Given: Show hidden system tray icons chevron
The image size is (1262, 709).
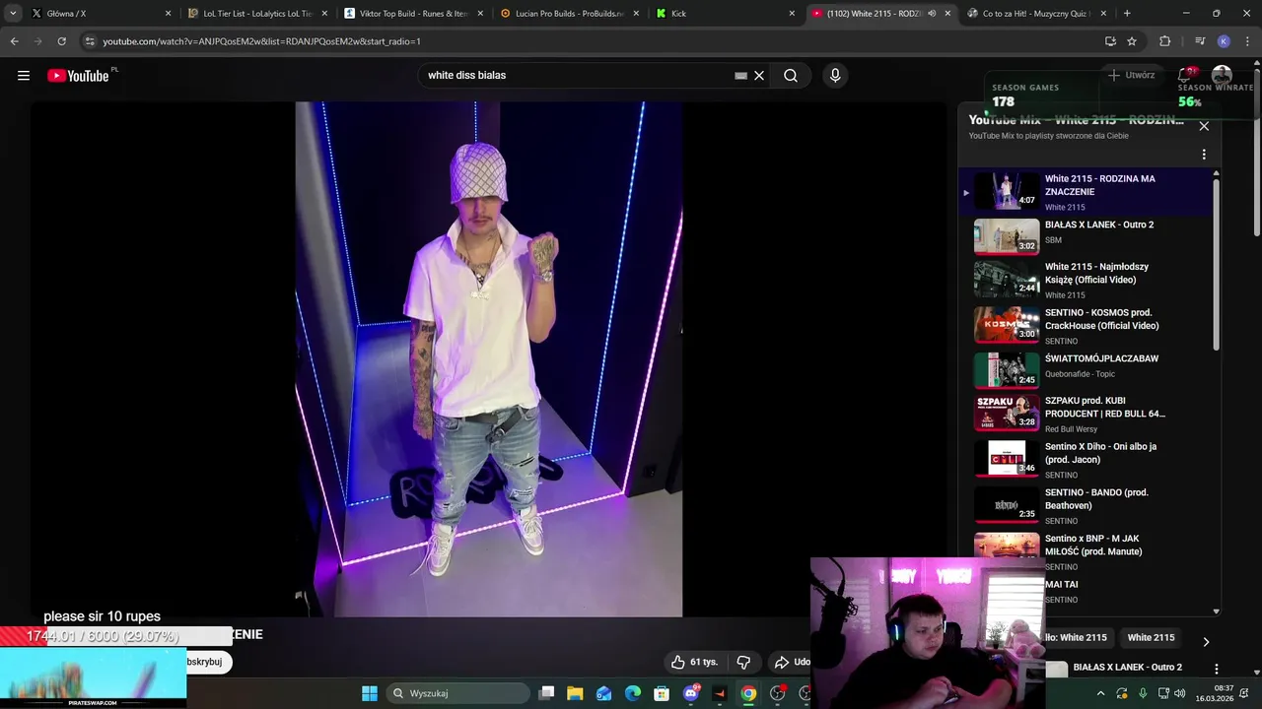Looking at the screenshot, I should pyautogui.click(x=1101, y=693).
